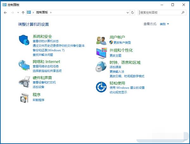Open the User Accounts people icon

tap(101, 41)
